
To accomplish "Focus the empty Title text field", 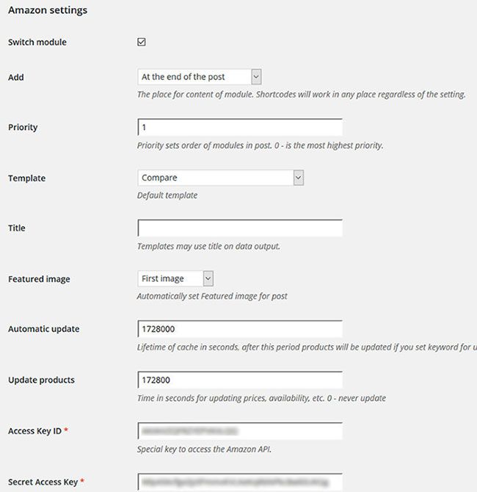I will [239, 228].
